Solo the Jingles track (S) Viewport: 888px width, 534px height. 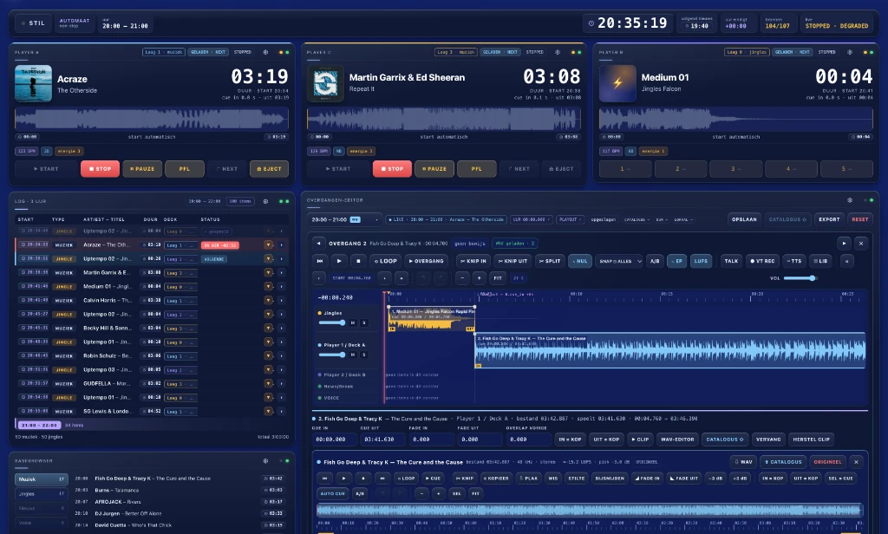[x=364, y=322]
